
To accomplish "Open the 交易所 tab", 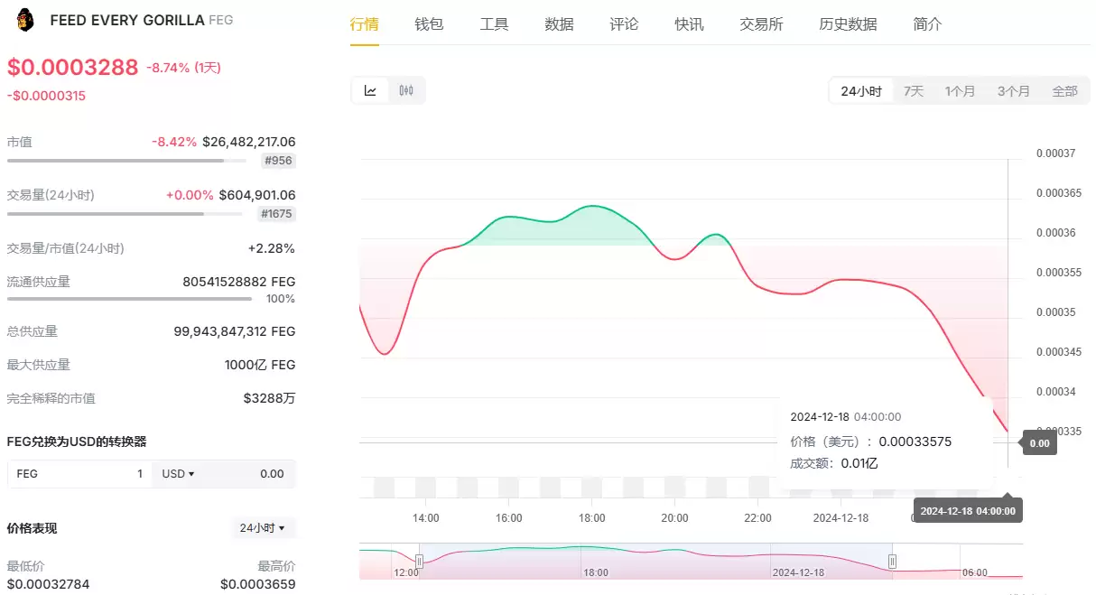I will pos(761,24).
